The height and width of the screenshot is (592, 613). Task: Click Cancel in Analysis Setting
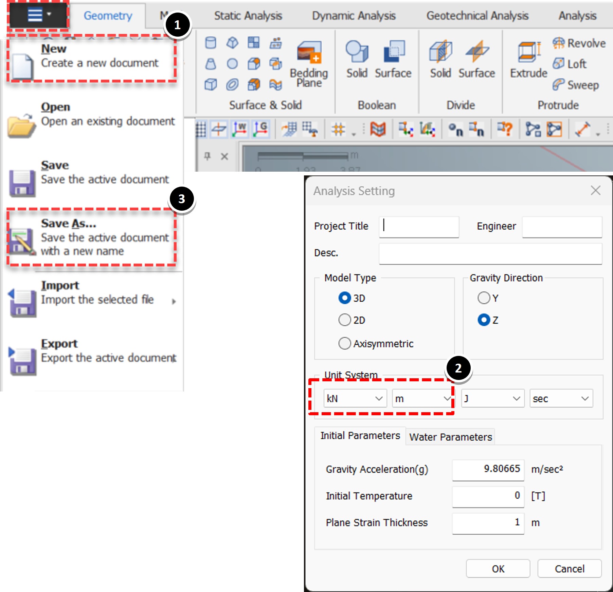pyautogui.click(x=570, y=569)
